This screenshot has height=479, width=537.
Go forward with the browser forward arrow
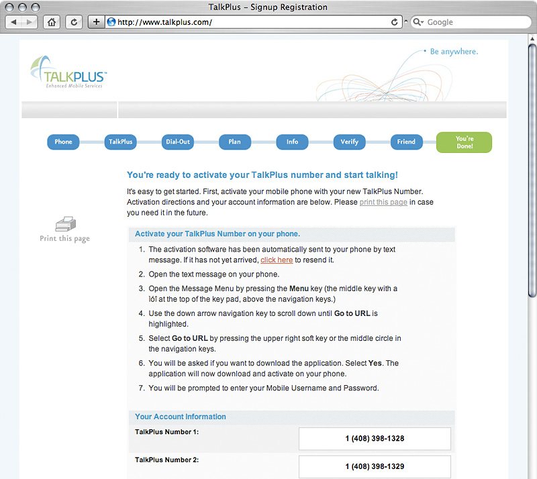(30, 22)
